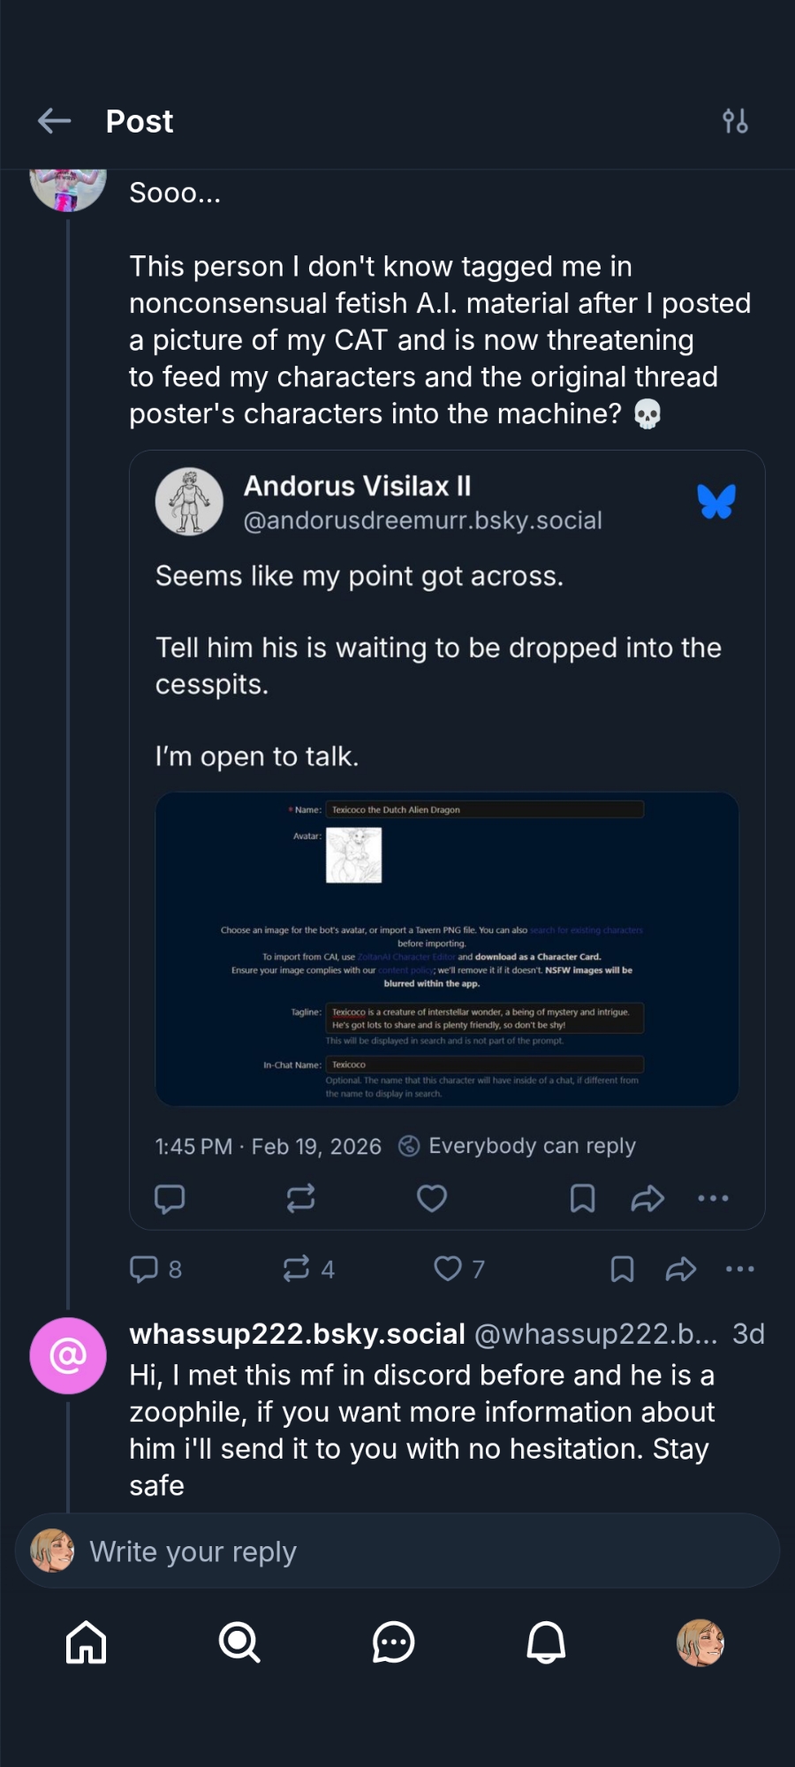Open thread preferences settings icon
The image size is (795, 1767).
pos(735,121)
